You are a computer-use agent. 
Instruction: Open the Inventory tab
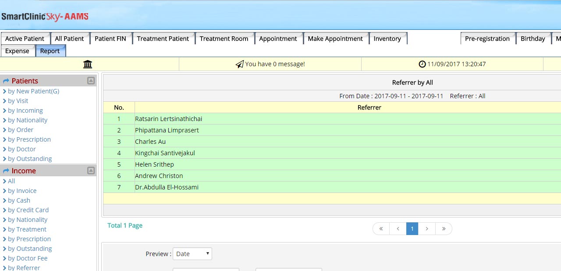coord(387,39)
